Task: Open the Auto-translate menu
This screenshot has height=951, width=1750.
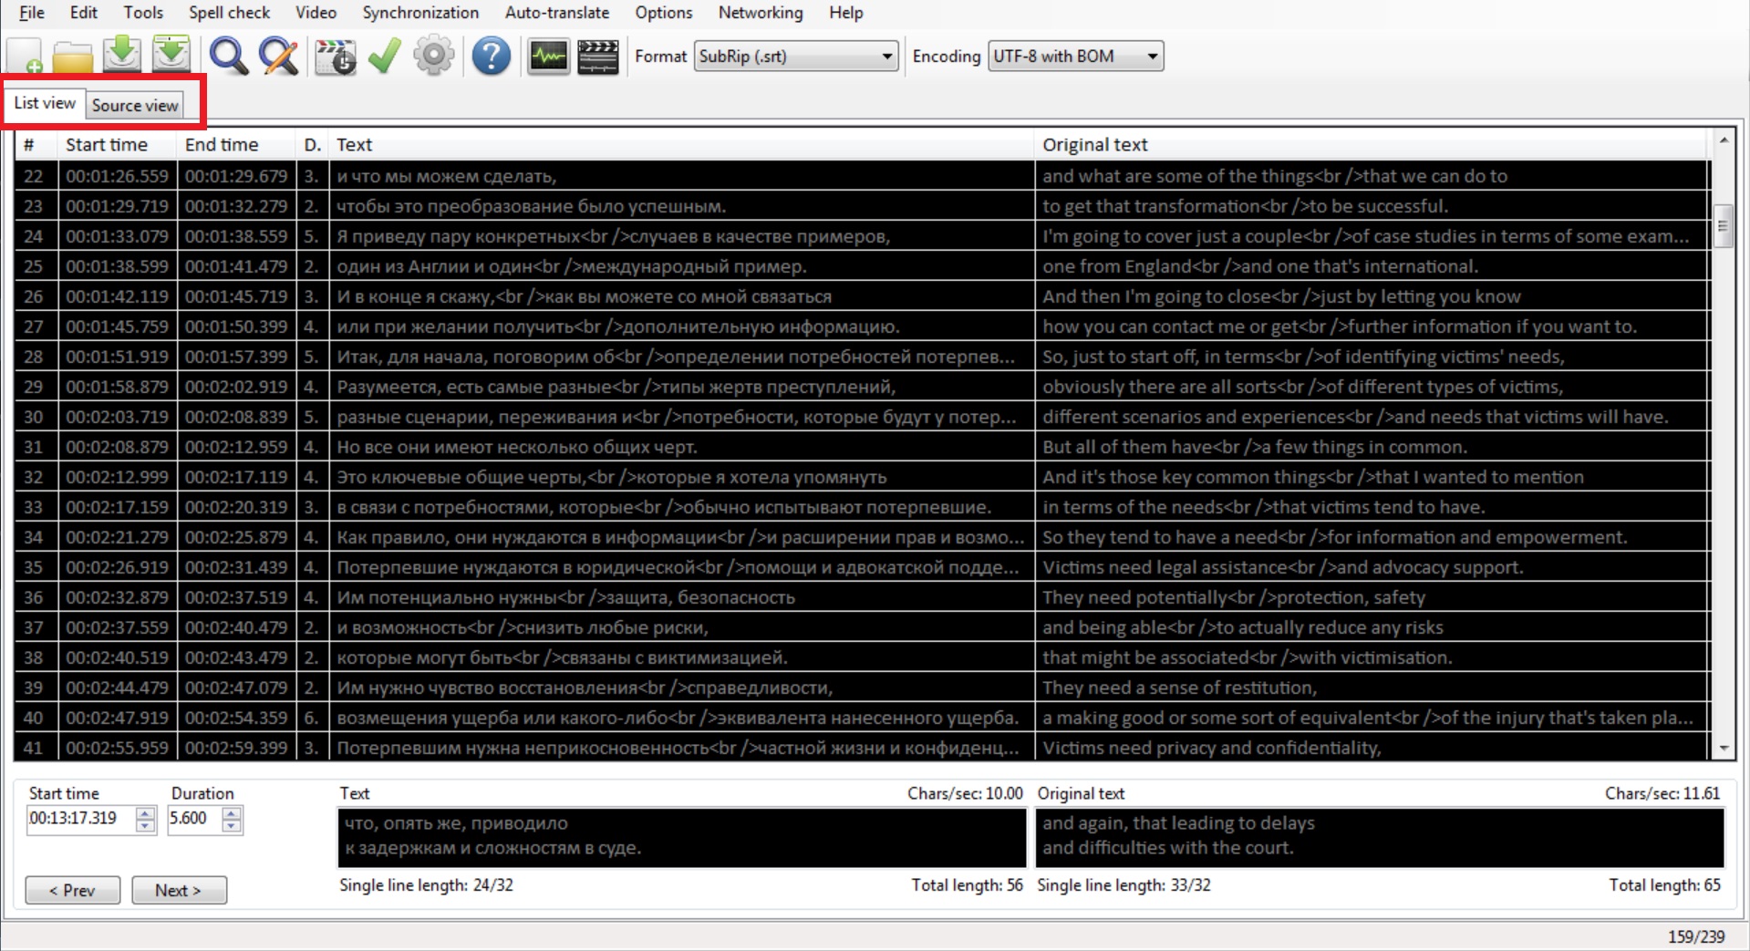Action: (x=557, y=13)
